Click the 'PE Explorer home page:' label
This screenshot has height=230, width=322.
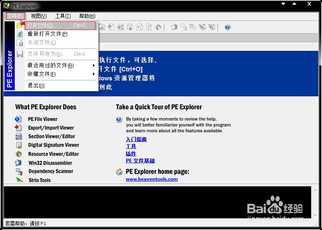(x=157, y=172)
